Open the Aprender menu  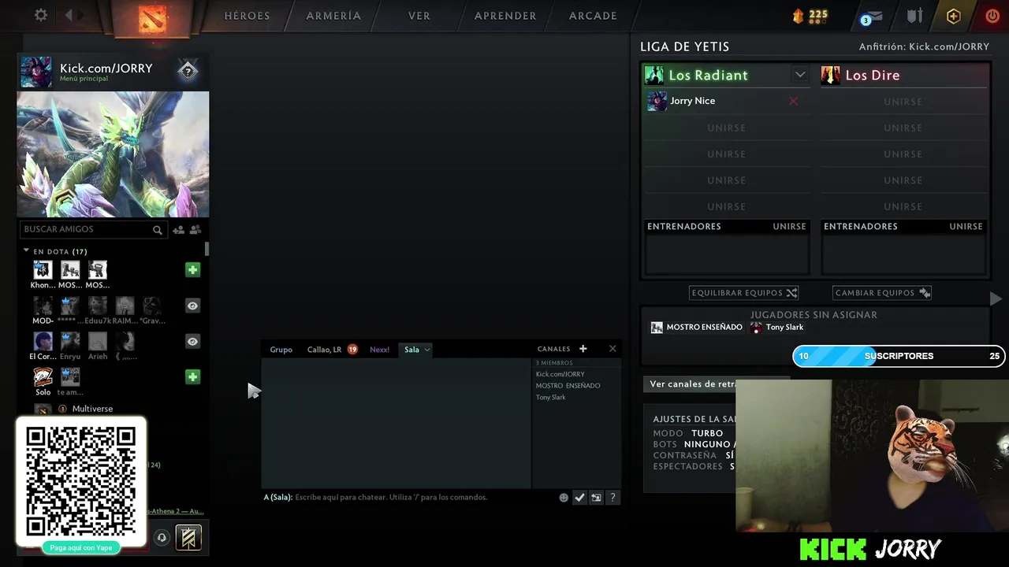[505, 16]
